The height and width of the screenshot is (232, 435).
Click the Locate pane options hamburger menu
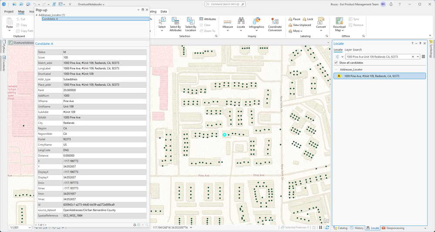[x=423, y=56]
